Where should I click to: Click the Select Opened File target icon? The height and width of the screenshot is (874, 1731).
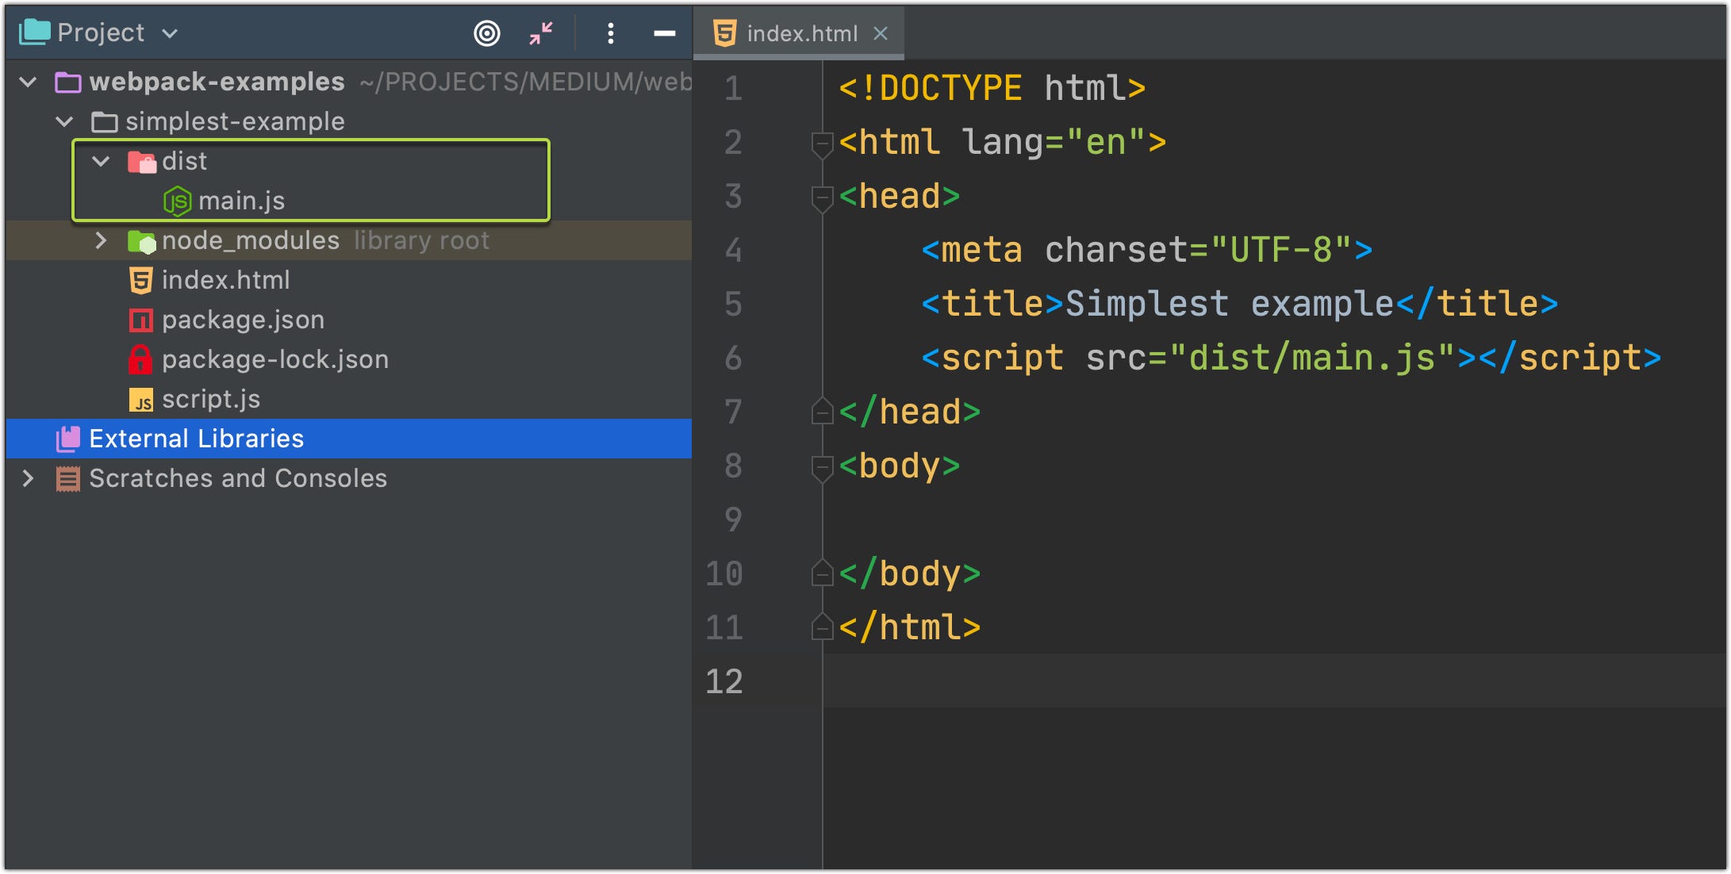point(486,33)
